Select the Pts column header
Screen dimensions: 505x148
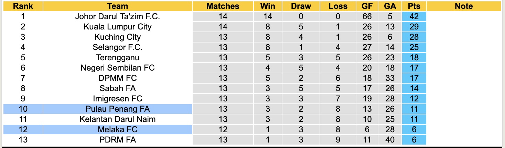(414, 6)
